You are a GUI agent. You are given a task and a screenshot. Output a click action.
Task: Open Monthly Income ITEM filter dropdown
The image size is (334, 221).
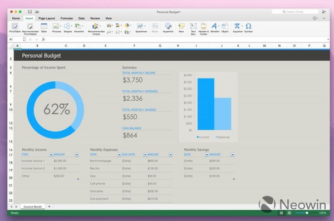pos(51,155)
